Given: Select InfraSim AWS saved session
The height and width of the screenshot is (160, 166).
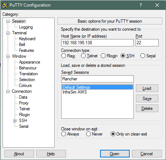Looking at the screenshot, I should pos(75,92).
